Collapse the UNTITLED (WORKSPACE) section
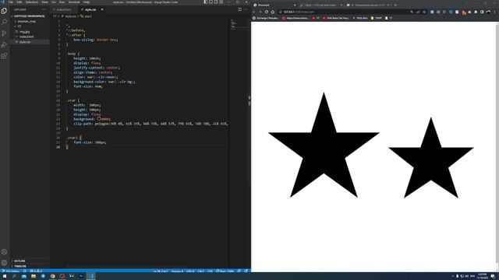Screen dimensions: 499x280 pos(30,16)
